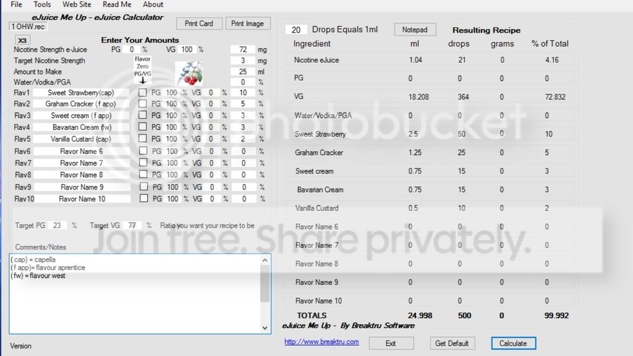Toggle Flav3 Sweet cream checkbox
Screen dimensions: 633x356
click(x=143, y=115)
